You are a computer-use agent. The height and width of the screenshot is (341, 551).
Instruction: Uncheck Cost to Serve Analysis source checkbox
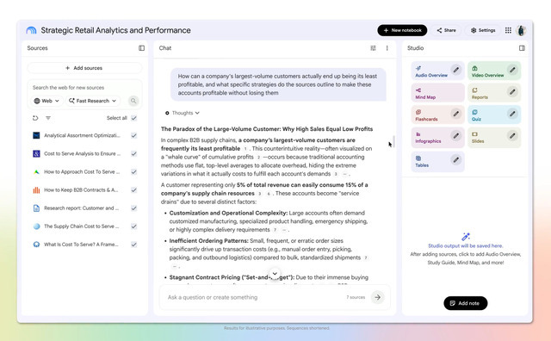(x=134, y=153)
